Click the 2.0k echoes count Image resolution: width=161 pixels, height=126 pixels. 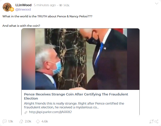point(28,121)
